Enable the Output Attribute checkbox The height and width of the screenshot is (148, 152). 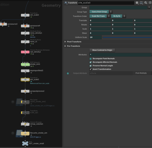pos(68,73)
